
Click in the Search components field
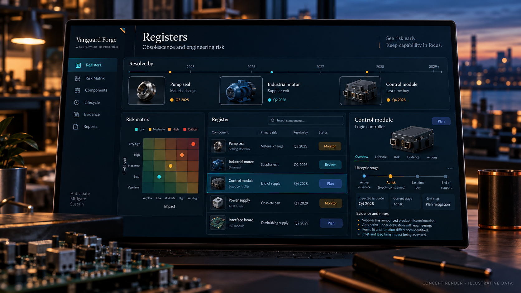pos(305,121)
